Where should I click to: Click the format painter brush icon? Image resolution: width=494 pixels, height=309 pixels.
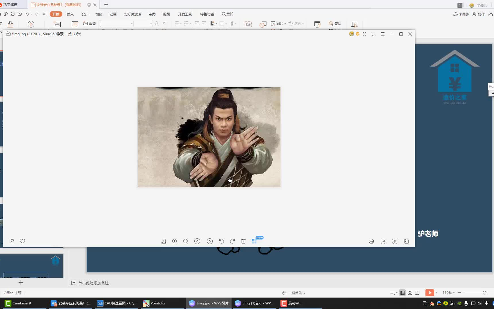click(x=11, y=24)
